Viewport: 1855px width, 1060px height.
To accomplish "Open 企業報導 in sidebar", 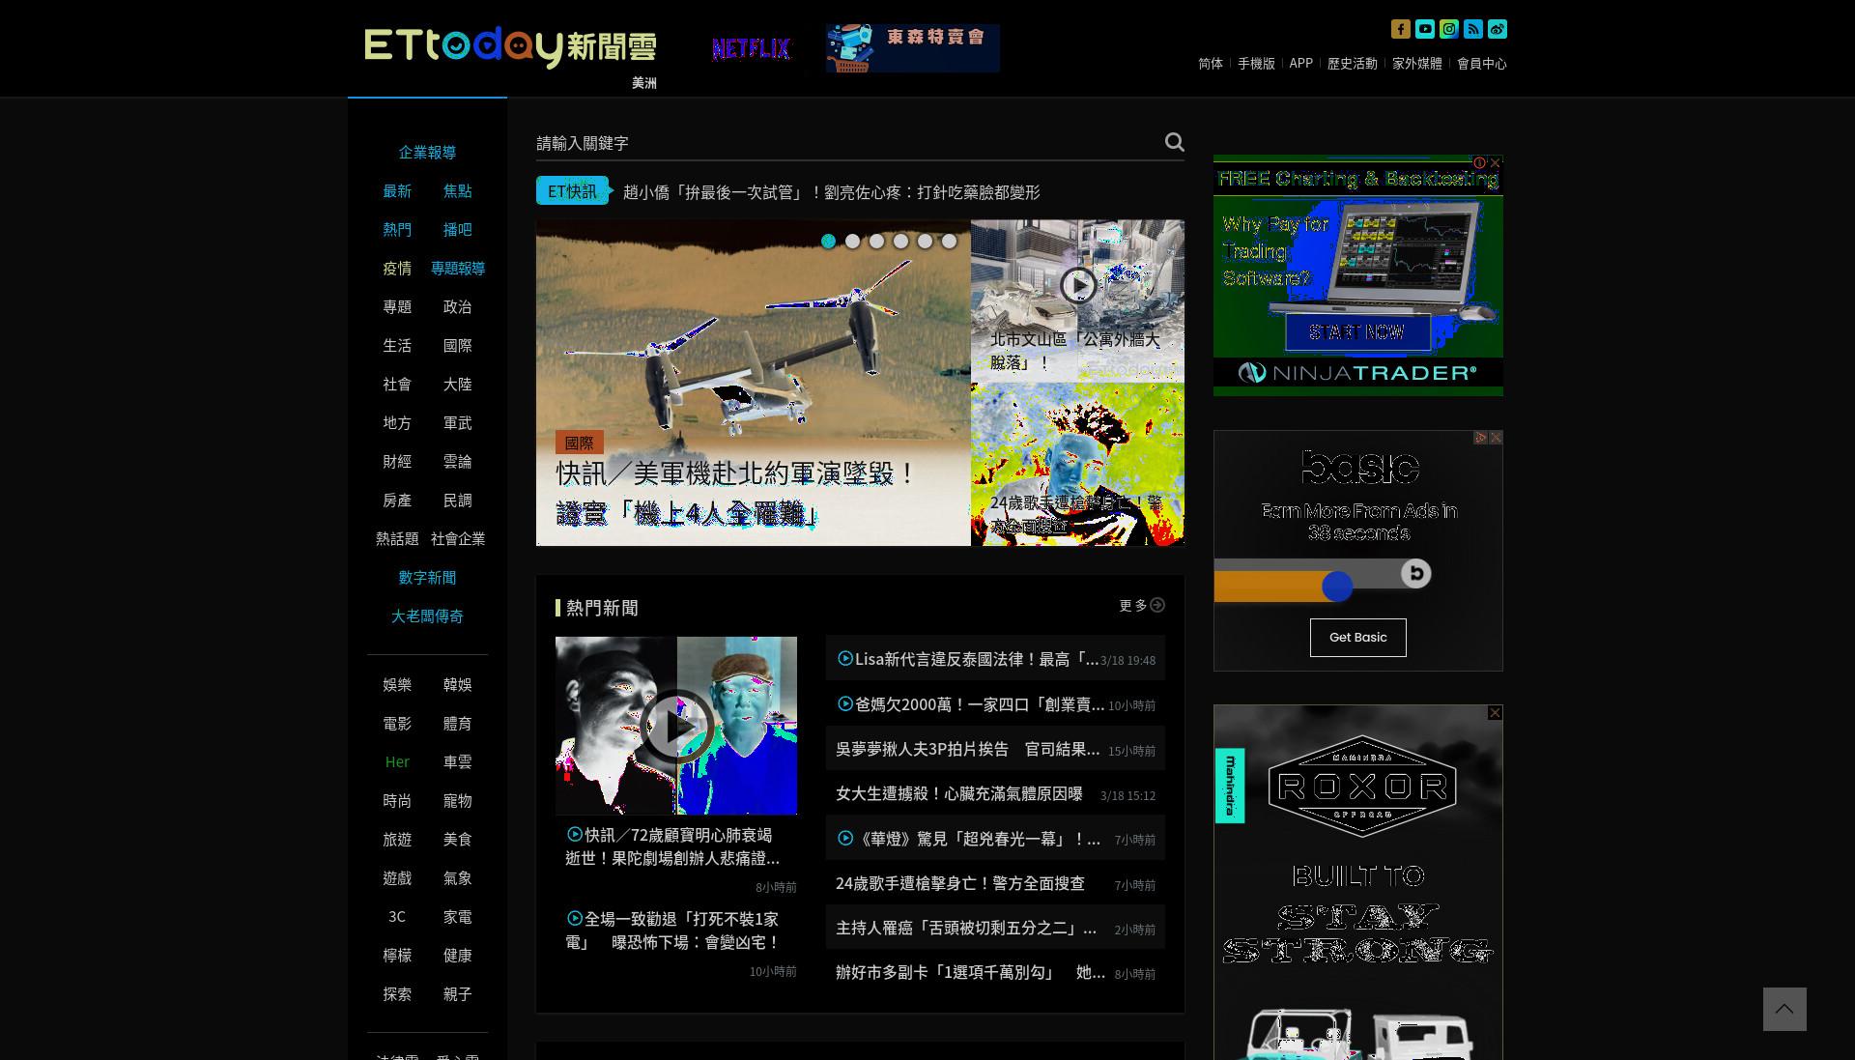I will click(x=427, y=153).
